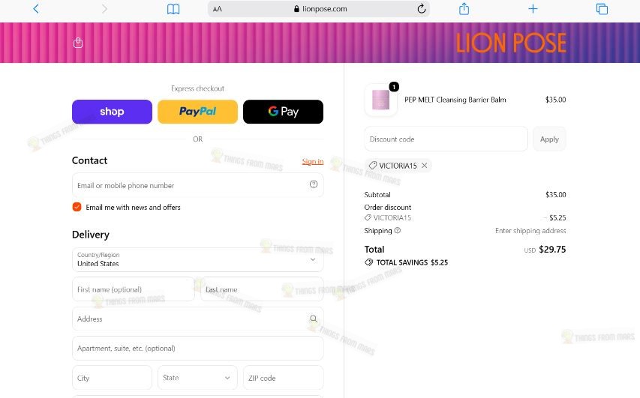Go back with Safari back arrow
Screen dimensions: 640x398
coord(36,9)
